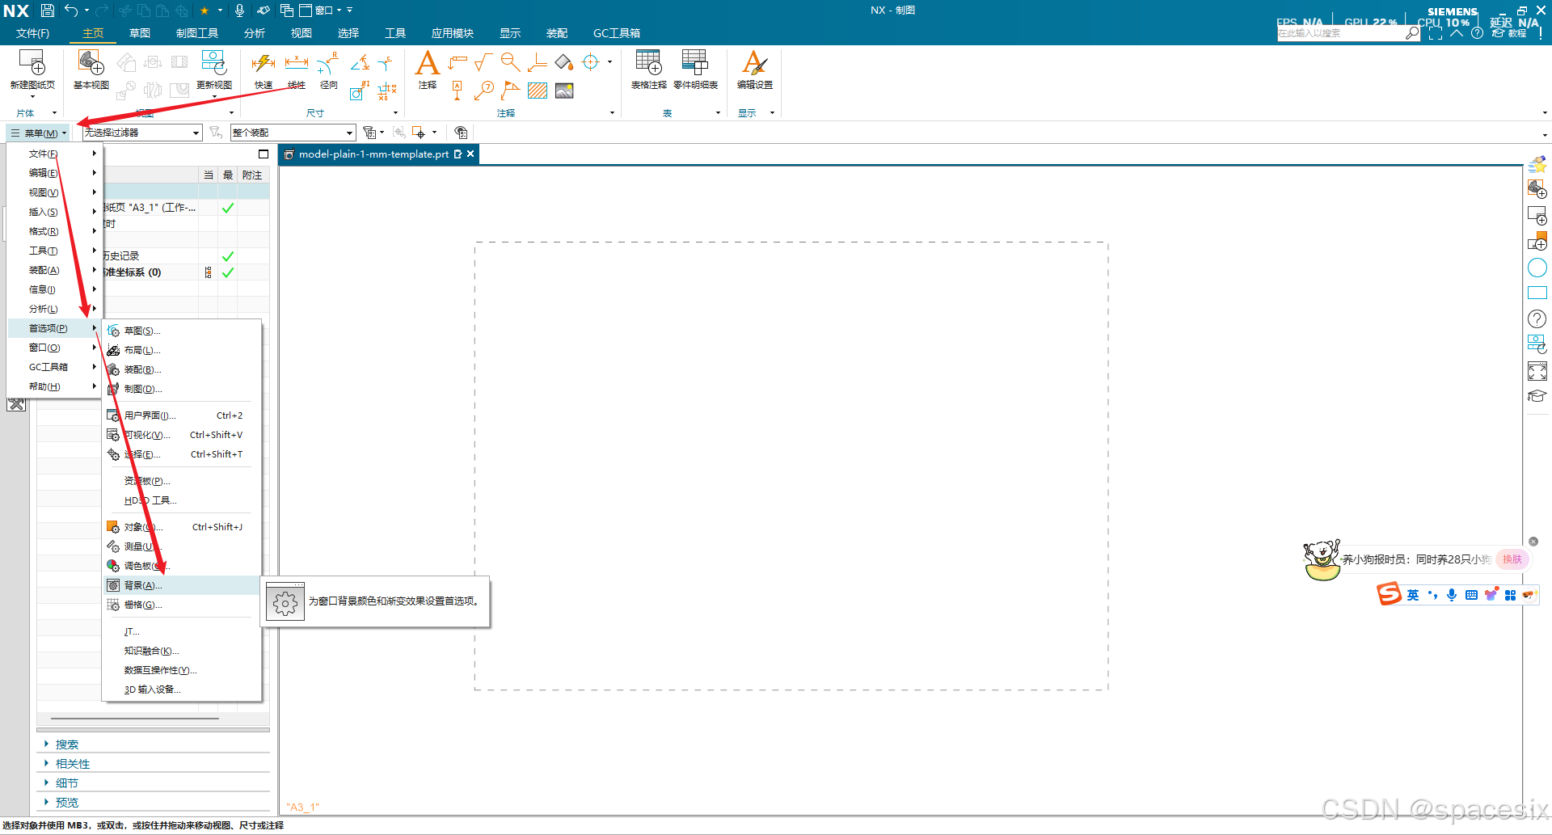Select the surface finish symbol tool
Image resolution: width=1552 pixels, height=835 pixels.
tap(483, 63)
